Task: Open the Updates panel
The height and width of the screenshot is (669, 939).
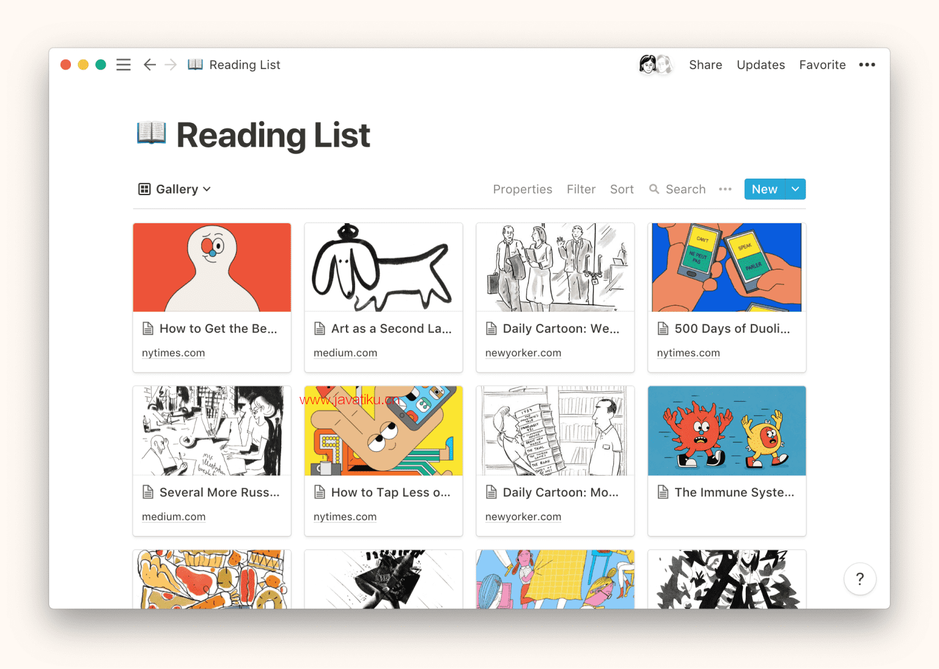Action: point(760,65)
